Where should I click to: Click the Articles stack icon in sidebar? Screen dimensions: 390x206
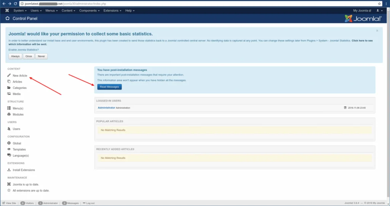coord(9,82)
